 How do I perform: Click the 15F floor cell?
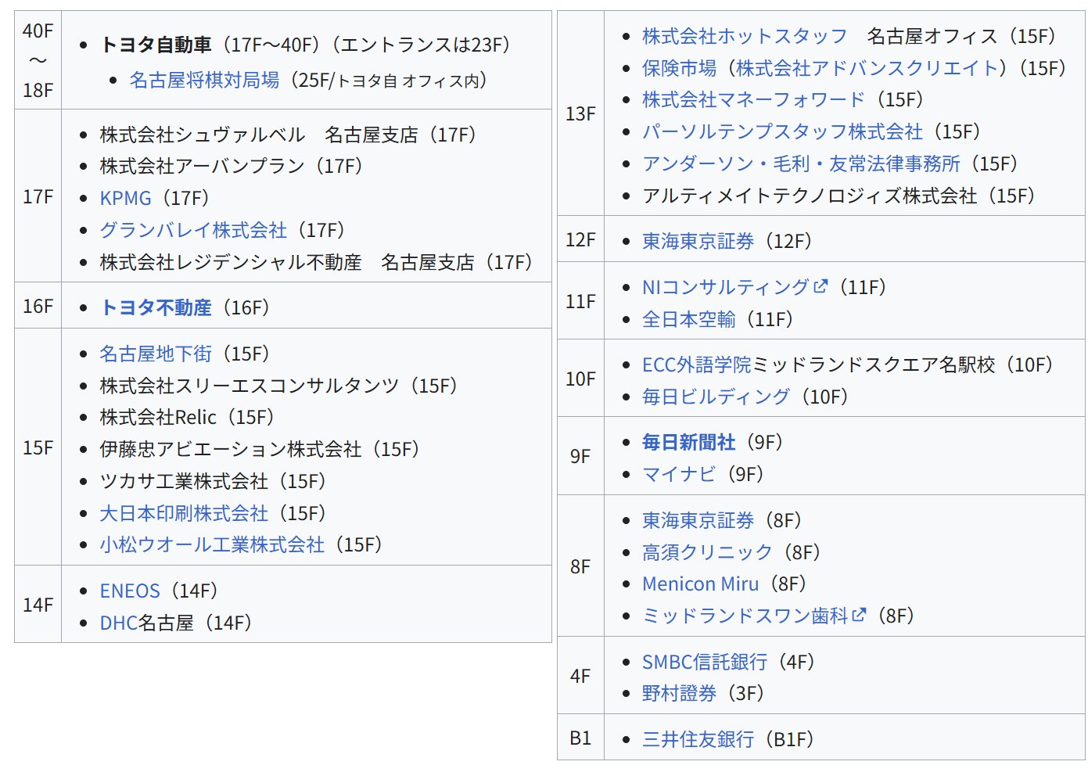(38, 447)
